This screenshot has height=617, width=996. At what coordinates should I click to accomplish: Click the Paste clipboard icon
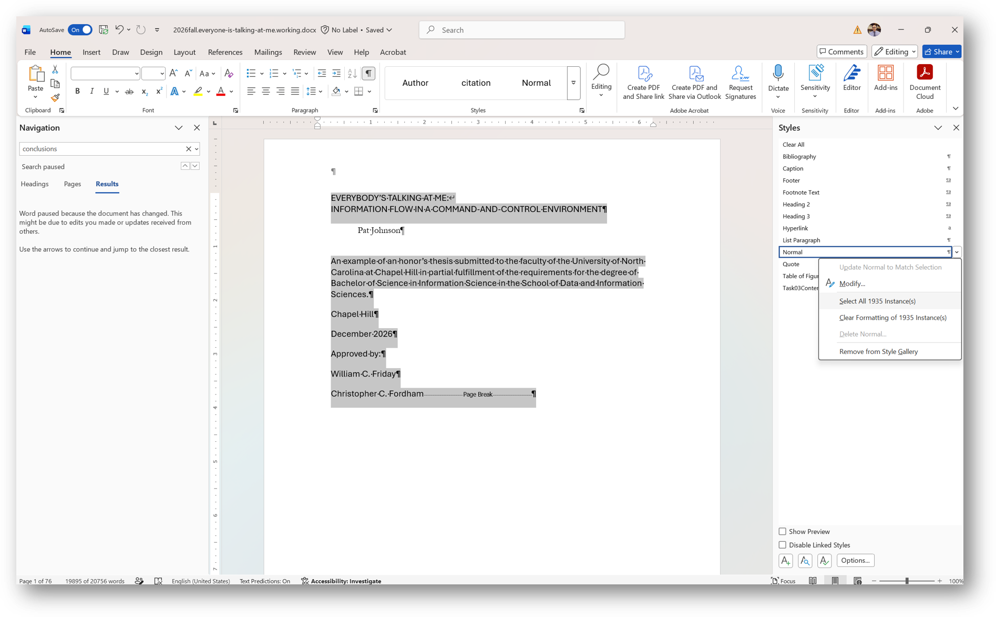(35, 74)
